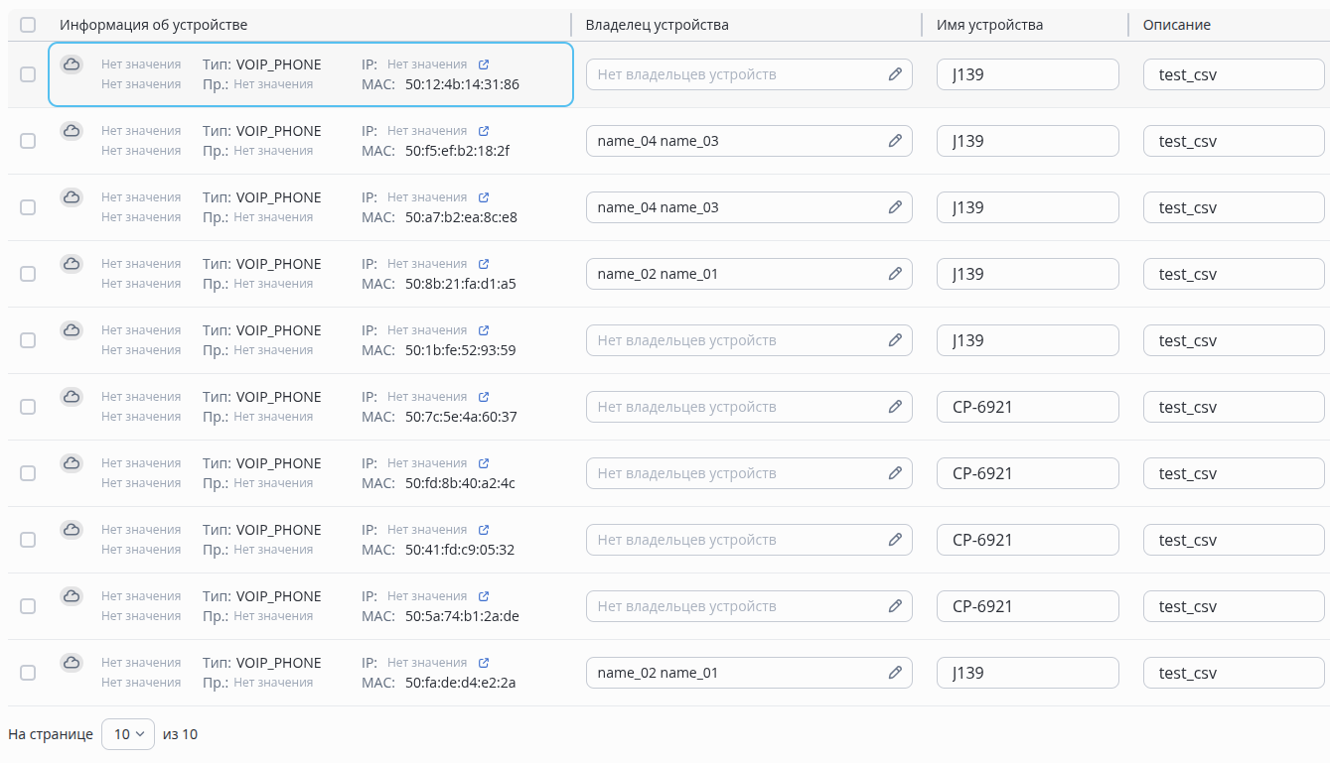
Task: Click cloud status icon for MAC 50:a7:b2:ea:8c:e8
Action: tap(72, 197)
